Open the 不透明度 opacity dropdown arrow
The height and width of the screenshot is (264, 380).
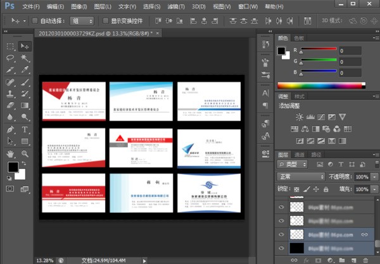[374, 176]
